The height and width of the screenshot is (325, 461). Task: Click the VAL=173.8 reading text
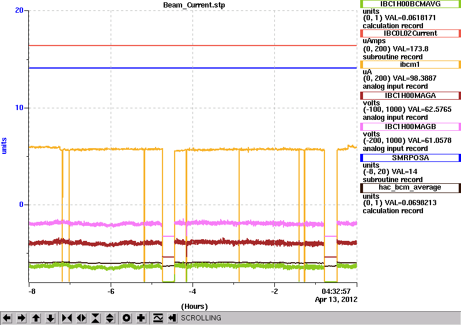coord(410,49)
